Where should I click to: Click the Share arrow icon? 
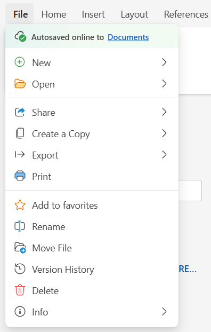click(20, 112)
